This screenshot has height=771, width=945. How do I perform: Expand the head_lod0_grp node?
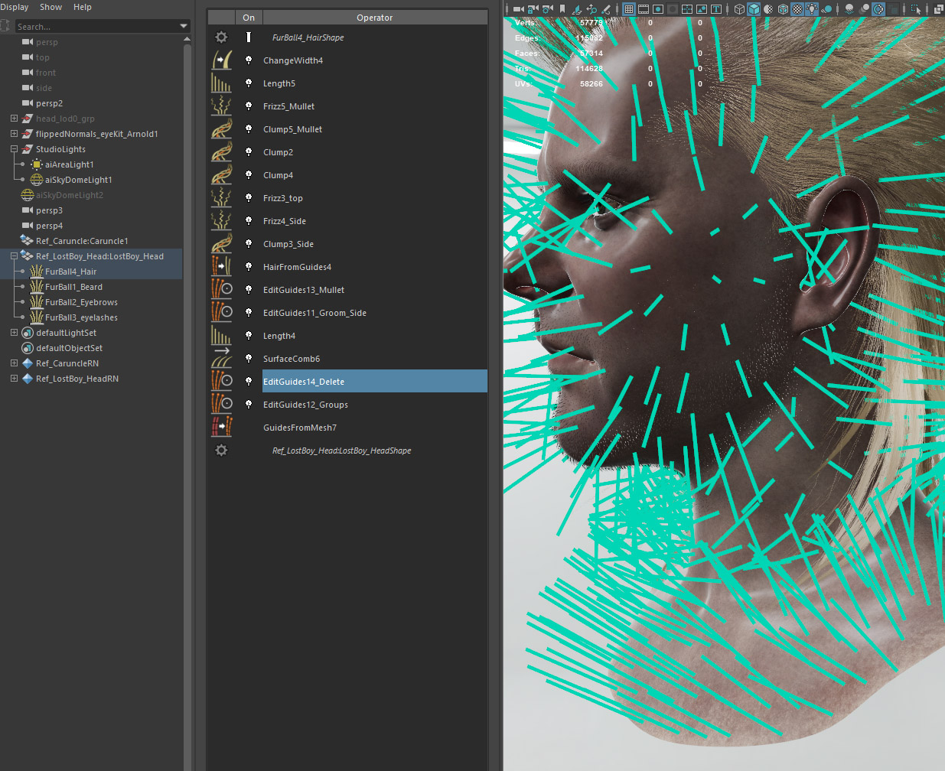pyautogui.click(x=14, y=119)
